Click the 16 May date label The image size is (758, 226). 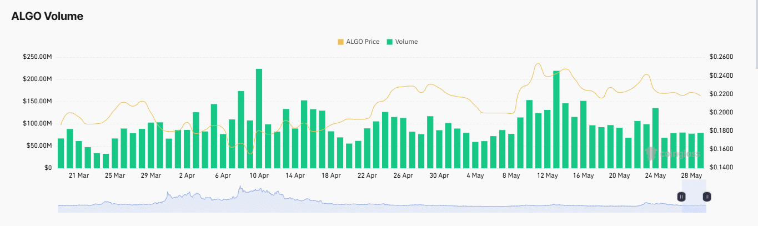[x=583, y=175]
